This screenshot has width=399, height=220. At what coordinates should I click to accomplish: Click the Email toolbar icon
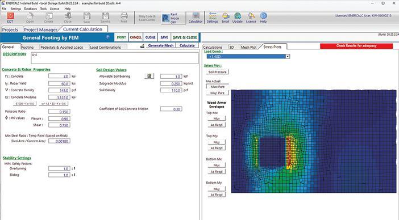tap(225, 16)
